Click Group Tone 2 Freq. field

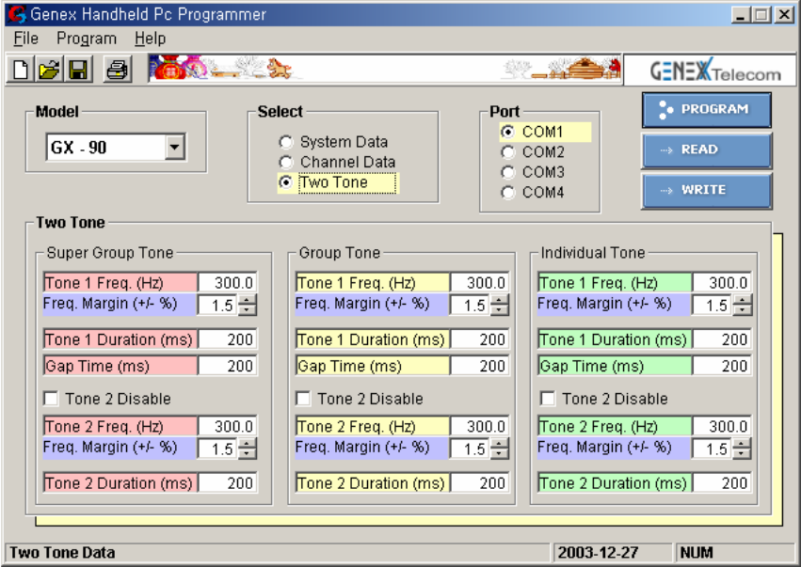click(x=480, y=426)
